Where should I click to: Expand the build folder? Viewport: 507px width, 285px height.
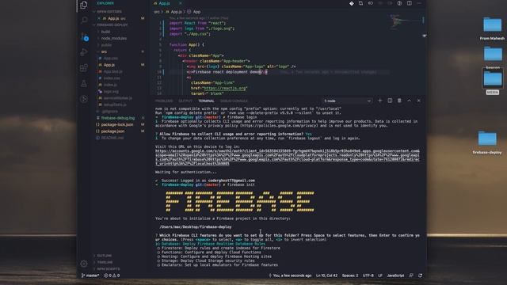(x=105, y=32)
